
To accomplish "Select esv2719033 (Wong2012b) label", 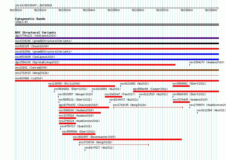I will pyautogui.click(x=32, y=73).
